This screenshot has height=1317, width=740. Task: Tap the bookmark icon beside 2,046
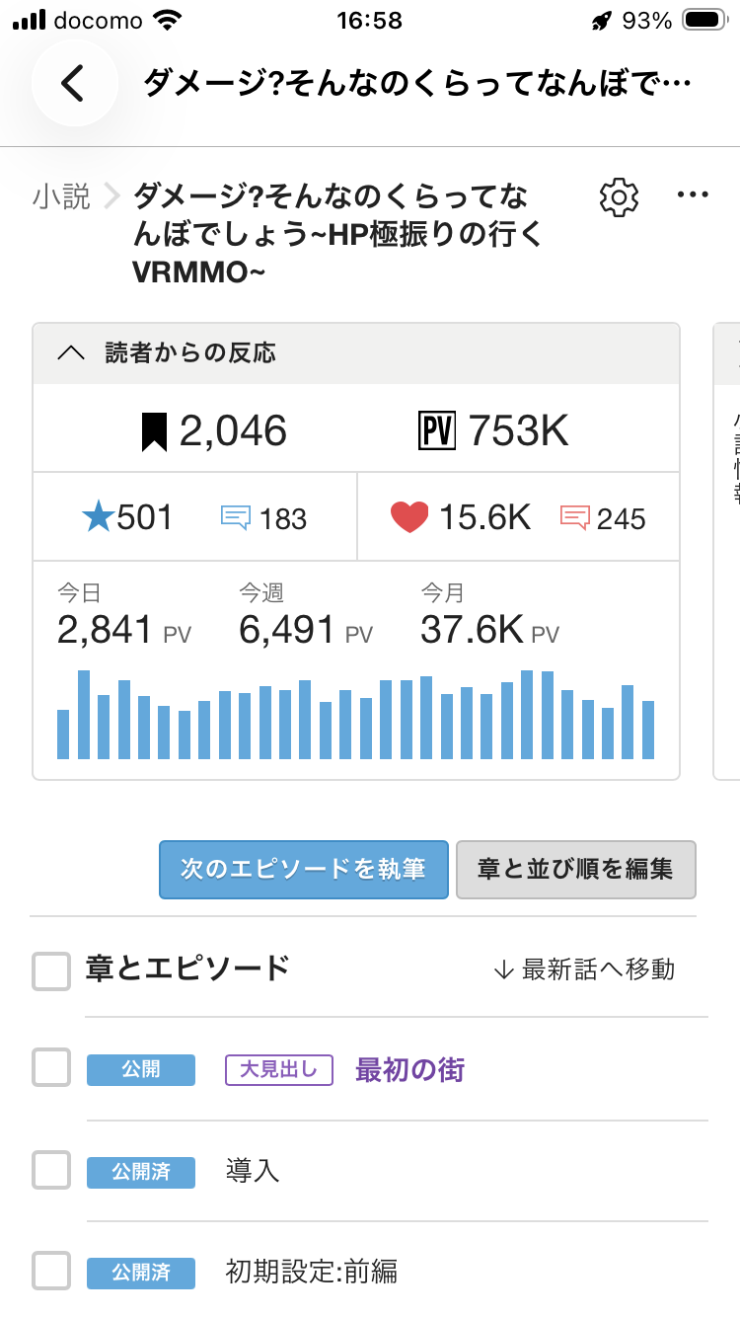154,432
